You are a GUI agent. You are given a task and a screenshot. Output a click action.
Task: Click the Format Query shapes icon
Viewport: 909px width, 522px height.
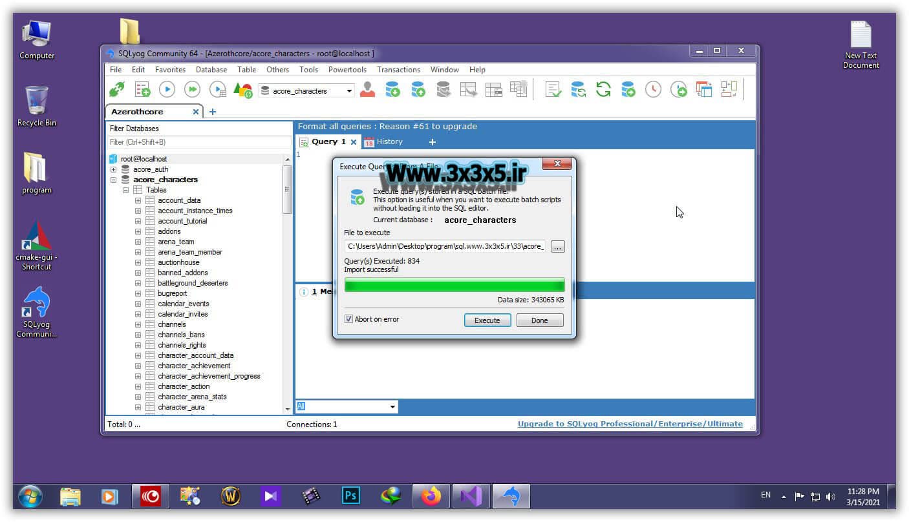pyautogui.click(x=243, y=90)
